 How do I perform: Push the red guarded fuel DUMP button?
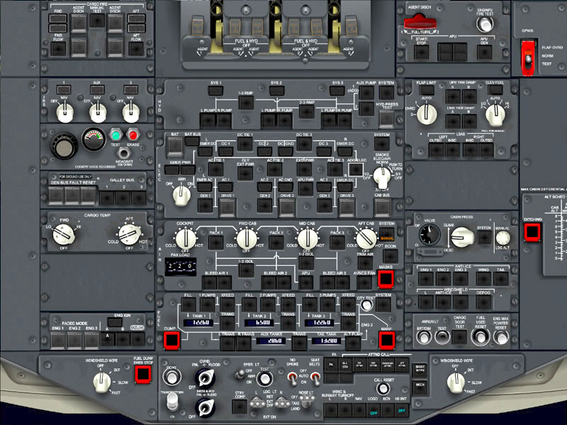pyautogui.click(x=172, y=341)
